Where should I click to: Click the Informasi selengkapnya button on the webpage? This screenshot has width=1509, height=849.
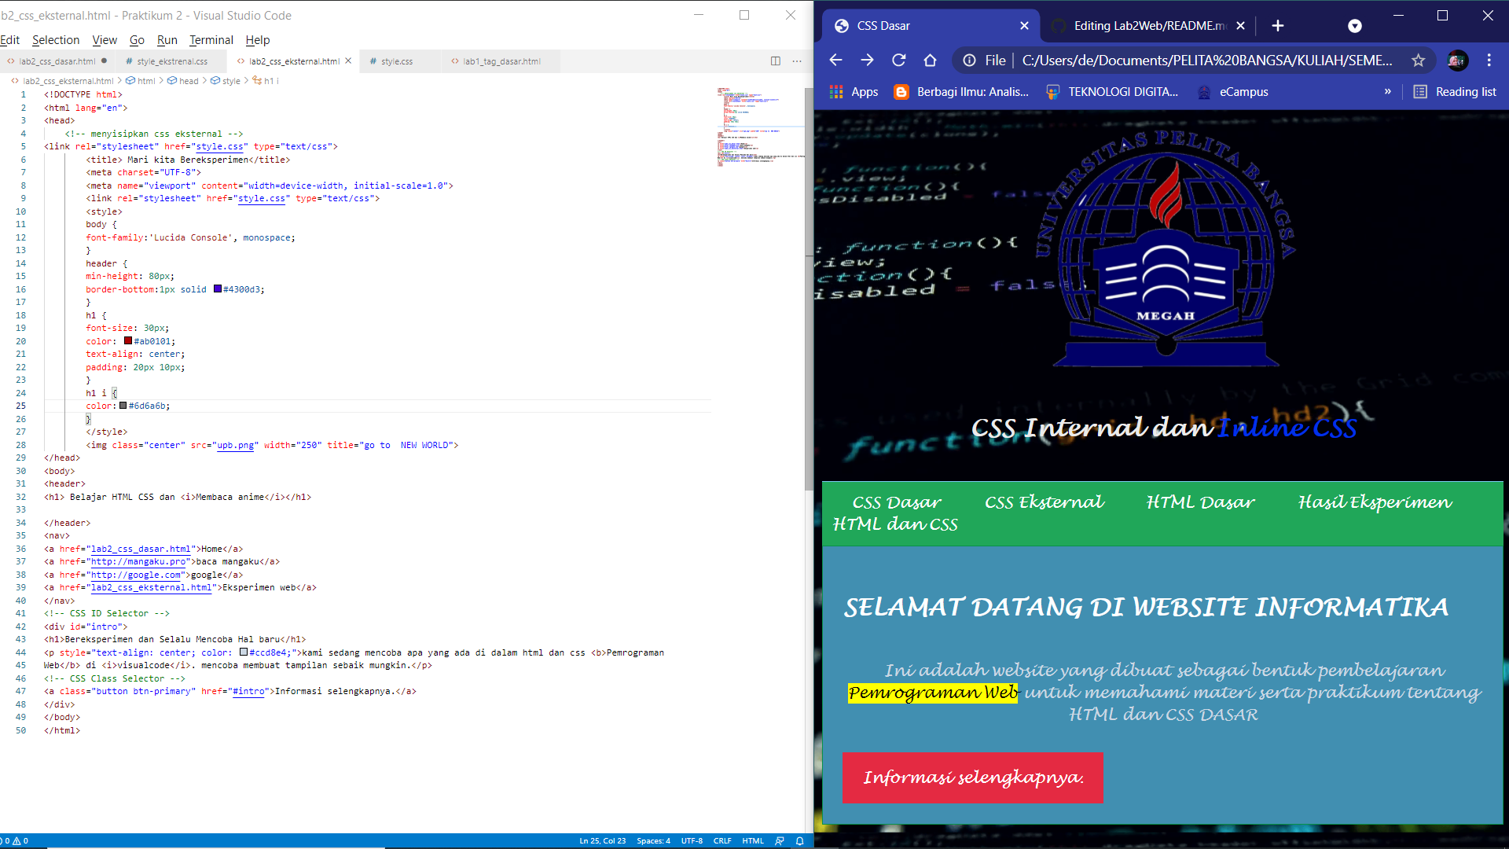[972, 777]
